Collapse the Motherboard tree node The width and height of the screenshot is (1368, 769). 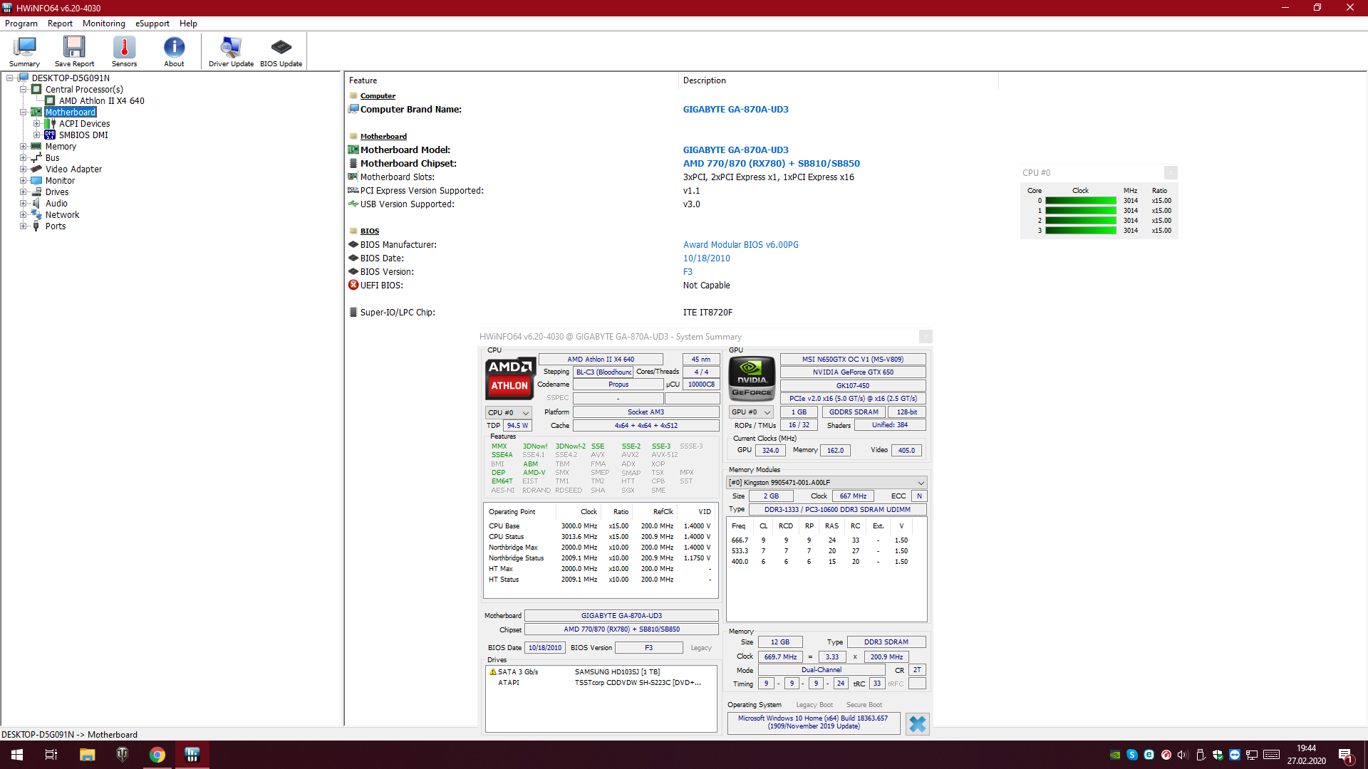[x=24, y=113]
